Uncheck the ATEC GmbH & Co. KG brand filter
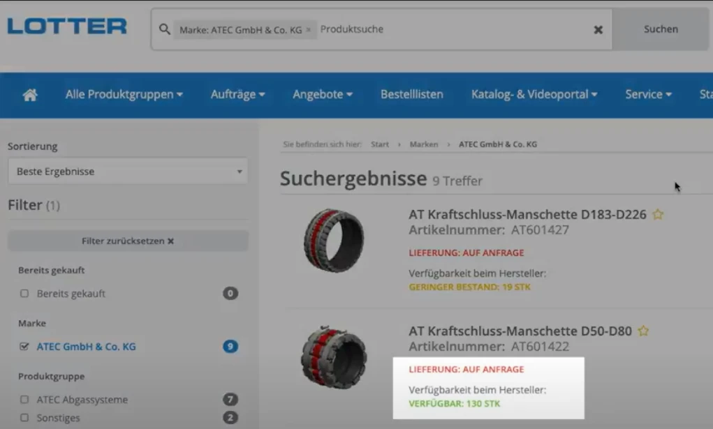Image resolution: width=713 pixels, height=429 pixels. click(x=24, y=347)
